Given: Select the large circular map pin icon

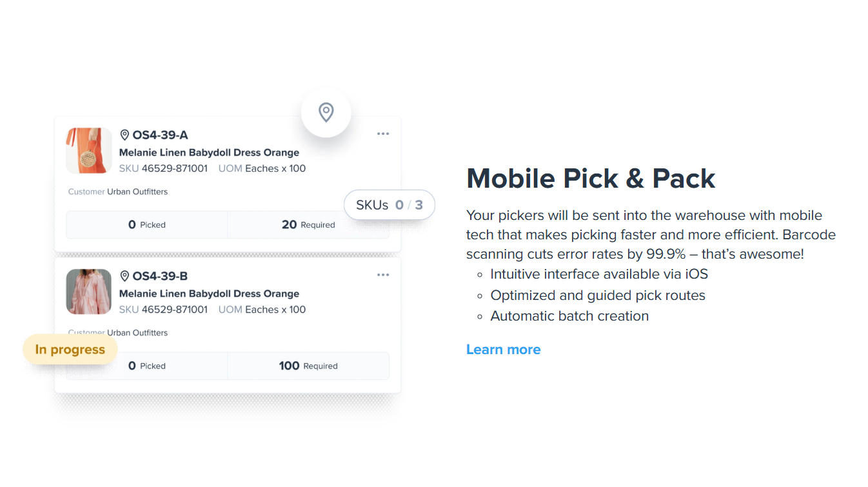Looking at the screenshot, I should click(x=326, y=112).
